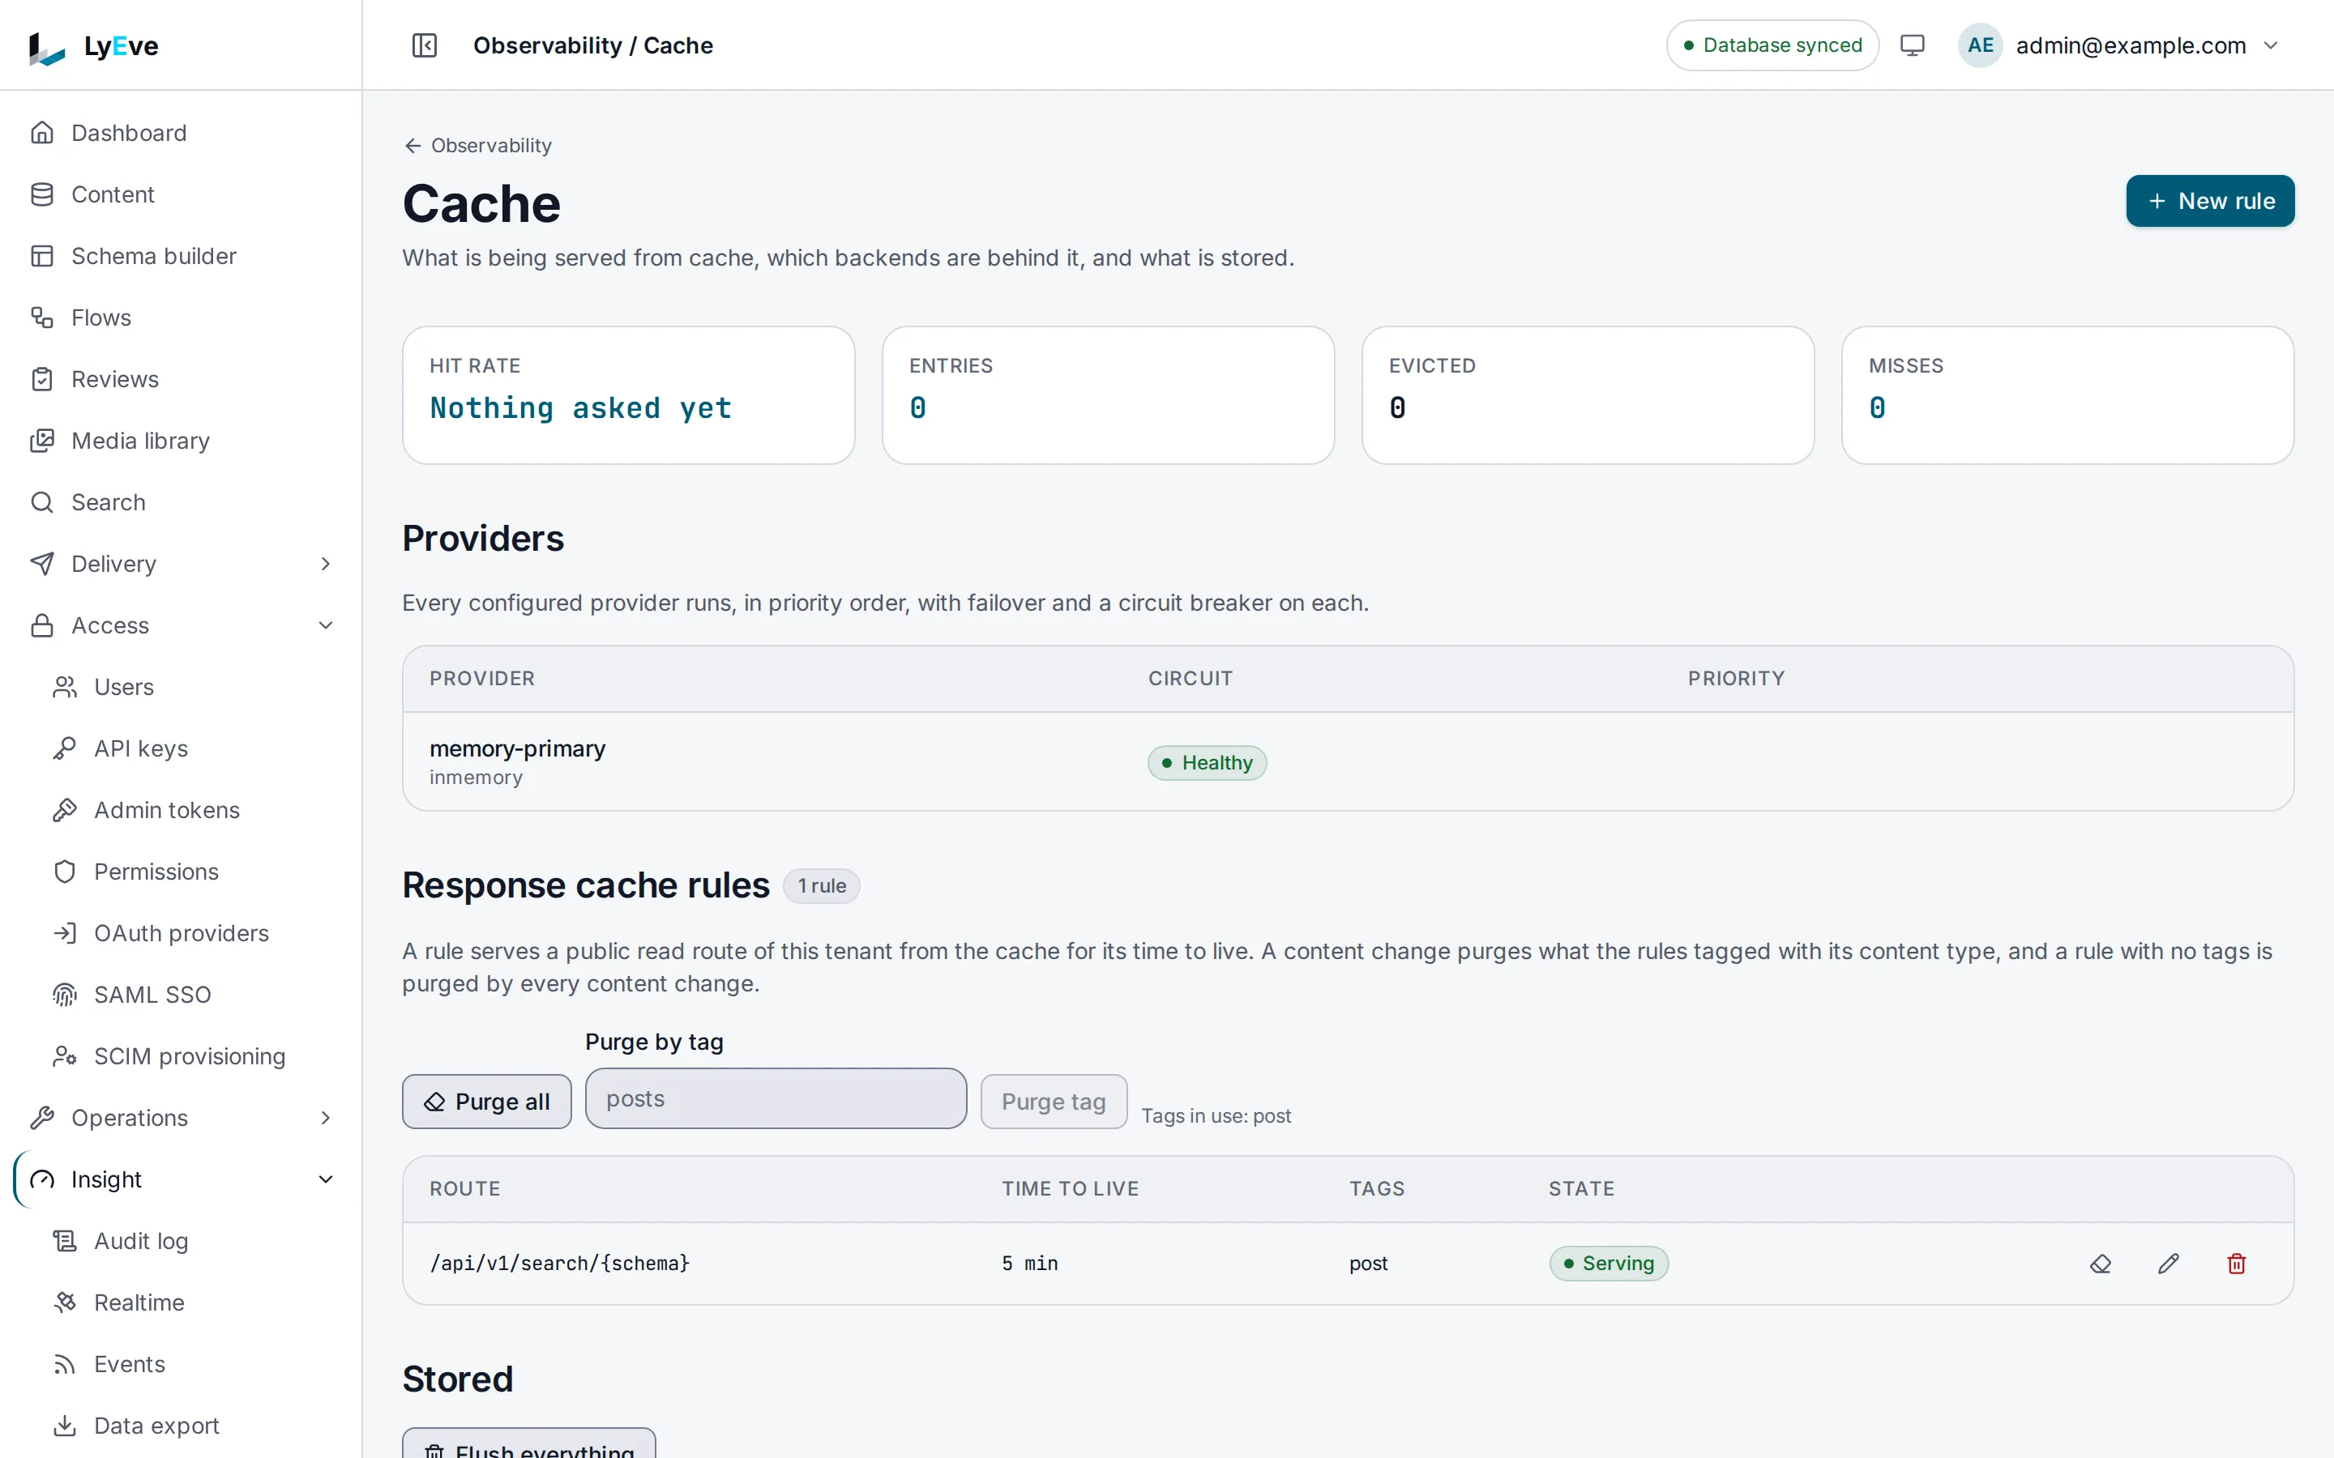Click the memory-primary provider name

pos(517,748)
